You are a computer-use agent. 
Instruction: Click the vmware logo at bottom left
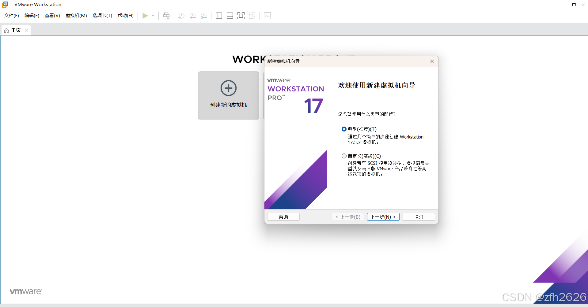26,291
